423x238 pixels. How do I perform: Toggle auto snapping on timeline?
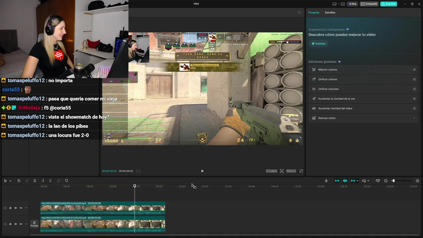tap(345, 181)
